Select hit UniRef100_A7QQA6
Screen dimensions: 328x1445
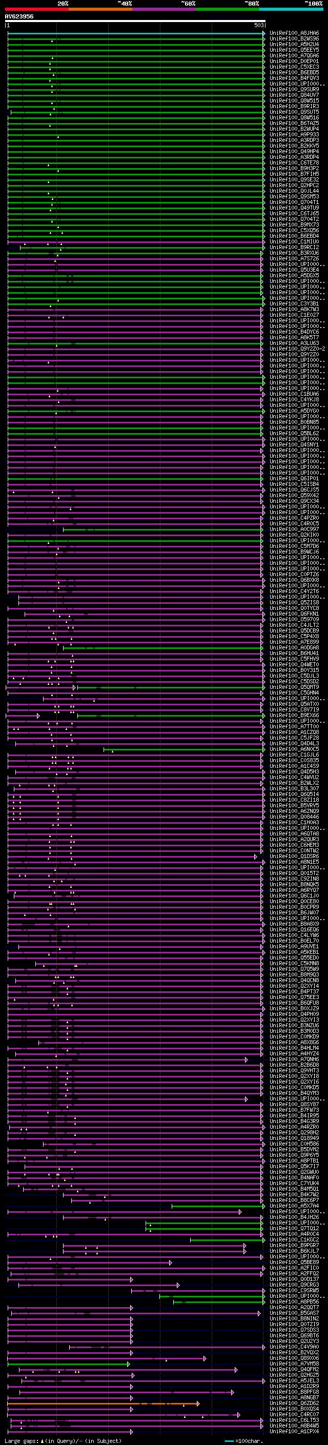pos(294,55)
